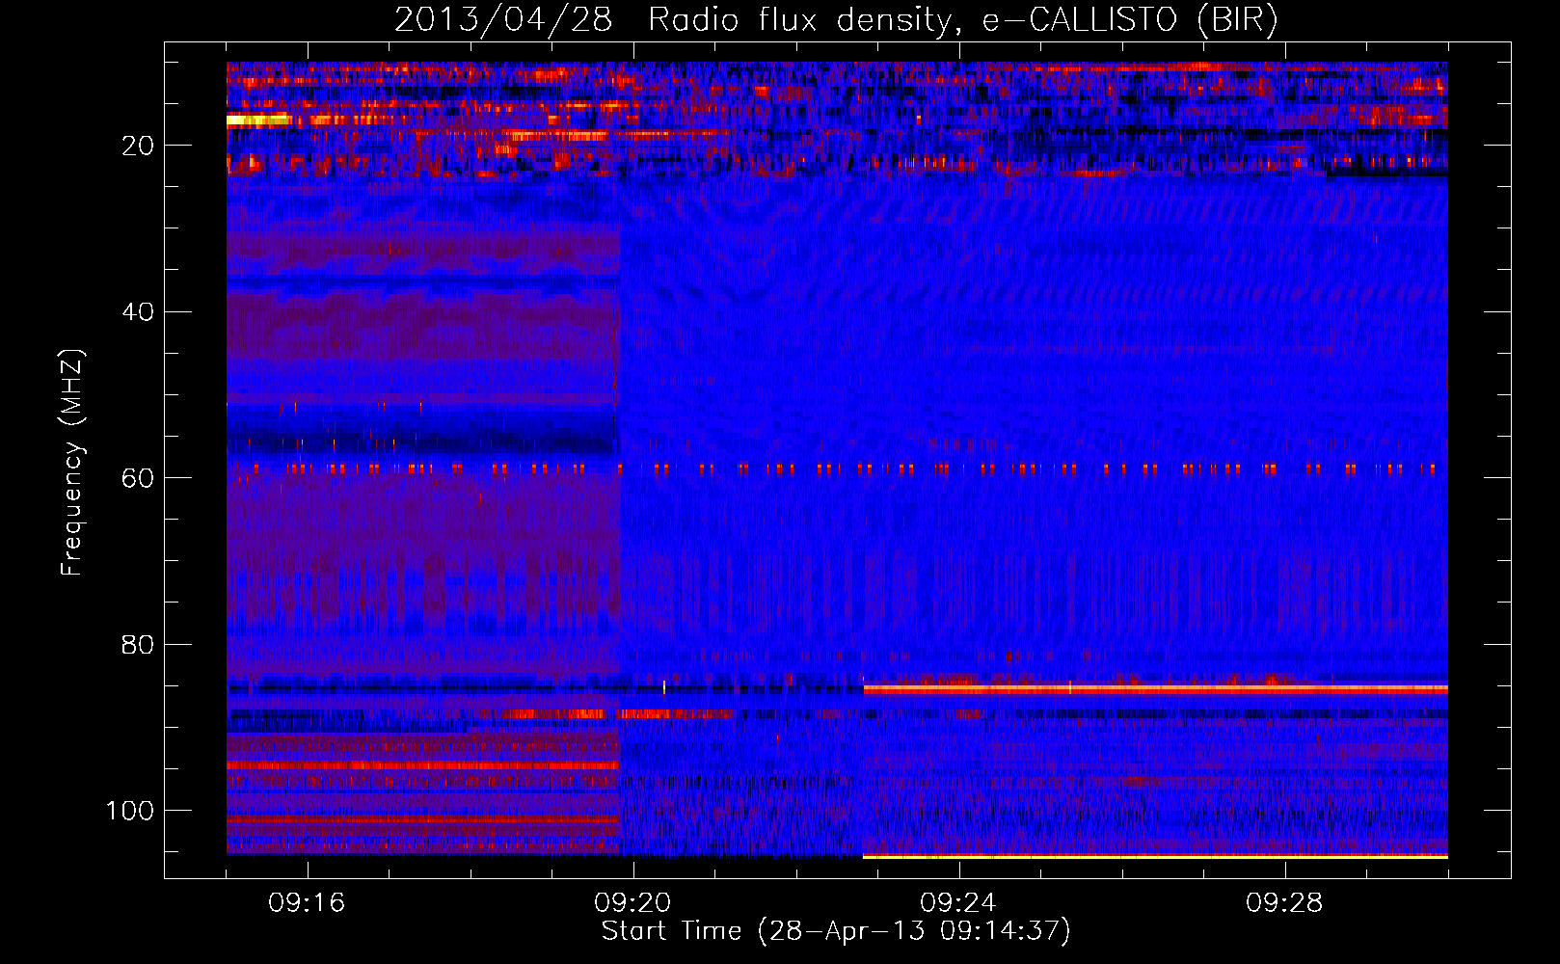The height and width of the screenshot is (964, 1560).
Task: Click the bright yellow-white burst near 17 MHz
Action: pyautogui.click(x=258, y=120)
